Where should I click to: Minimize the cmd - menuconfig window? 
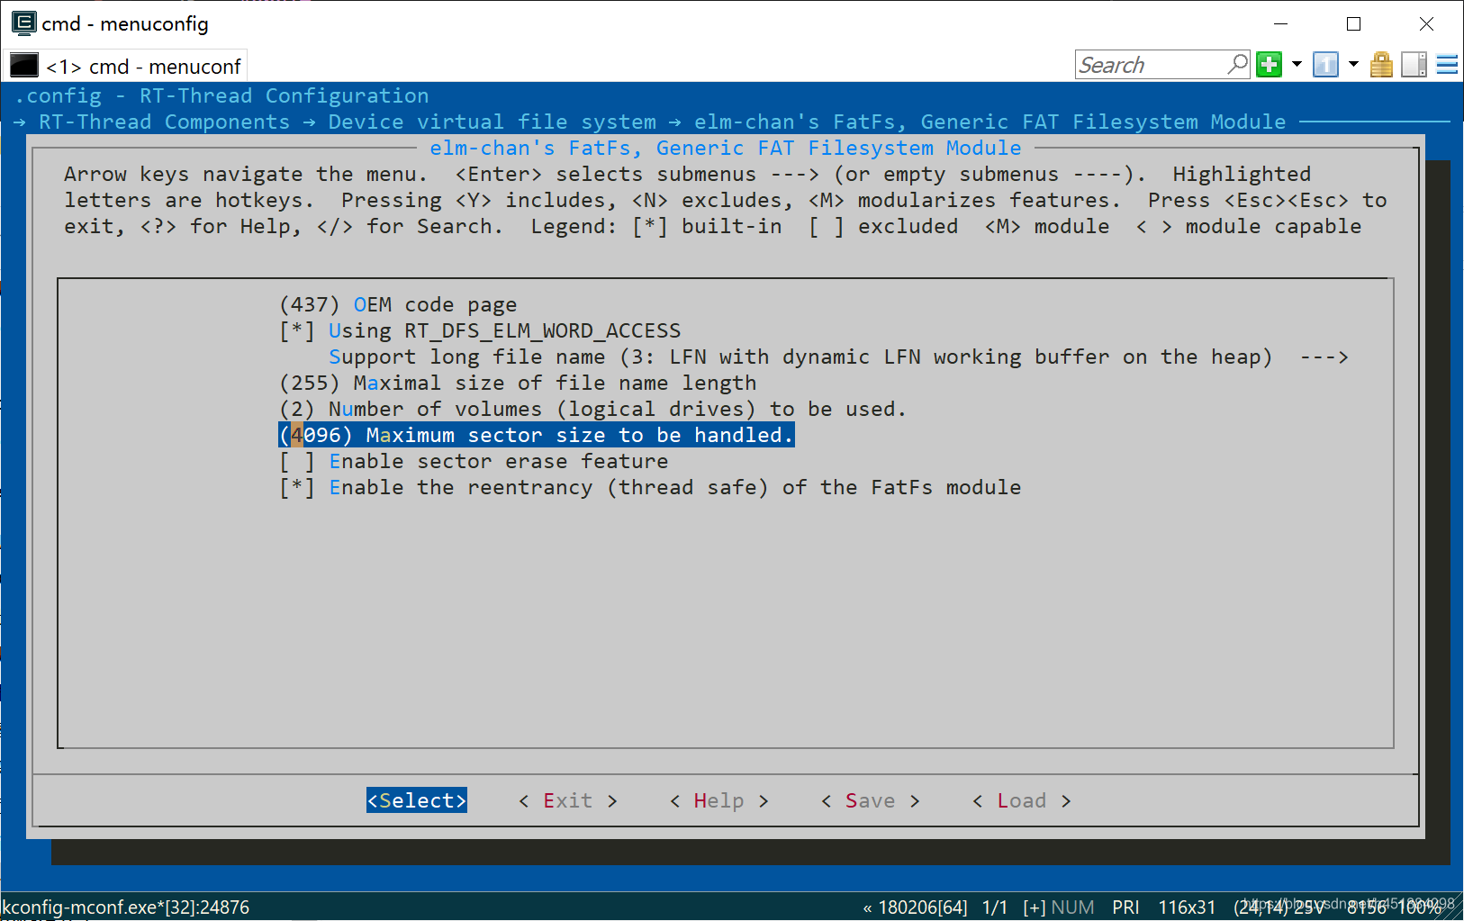point(1281,23)
